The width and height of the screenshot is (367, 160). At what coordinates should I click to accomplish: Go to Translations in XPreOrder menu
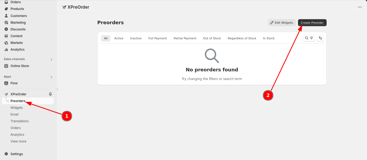click(19, 121)
